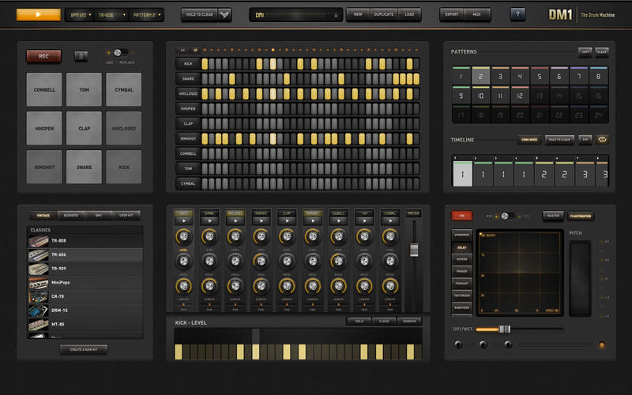Turn off the effects ON button
This screenshot has width=632, height=395.
(x=460, y=215)
